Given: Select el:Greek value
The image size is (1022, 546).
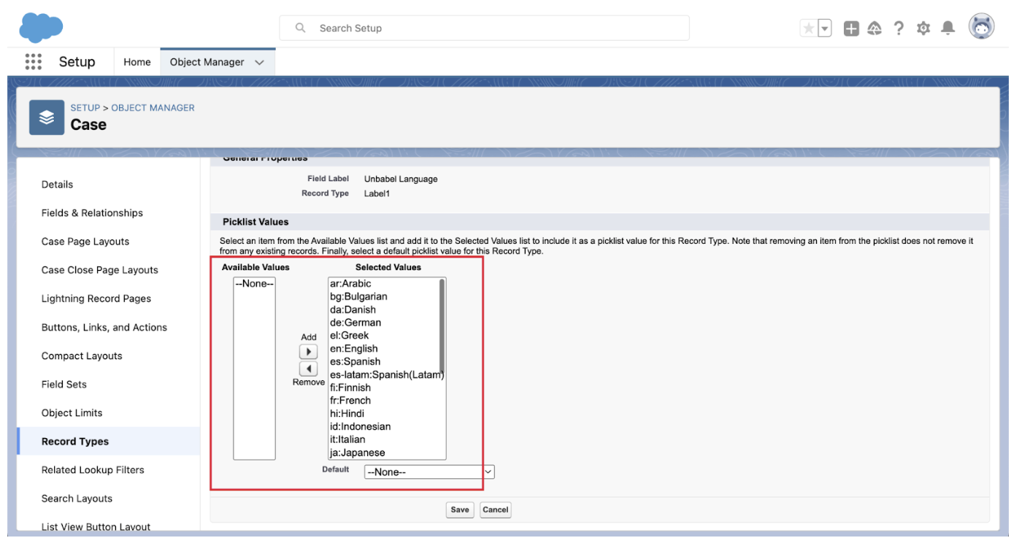Looking at the screenshot, I should (350, 336).
